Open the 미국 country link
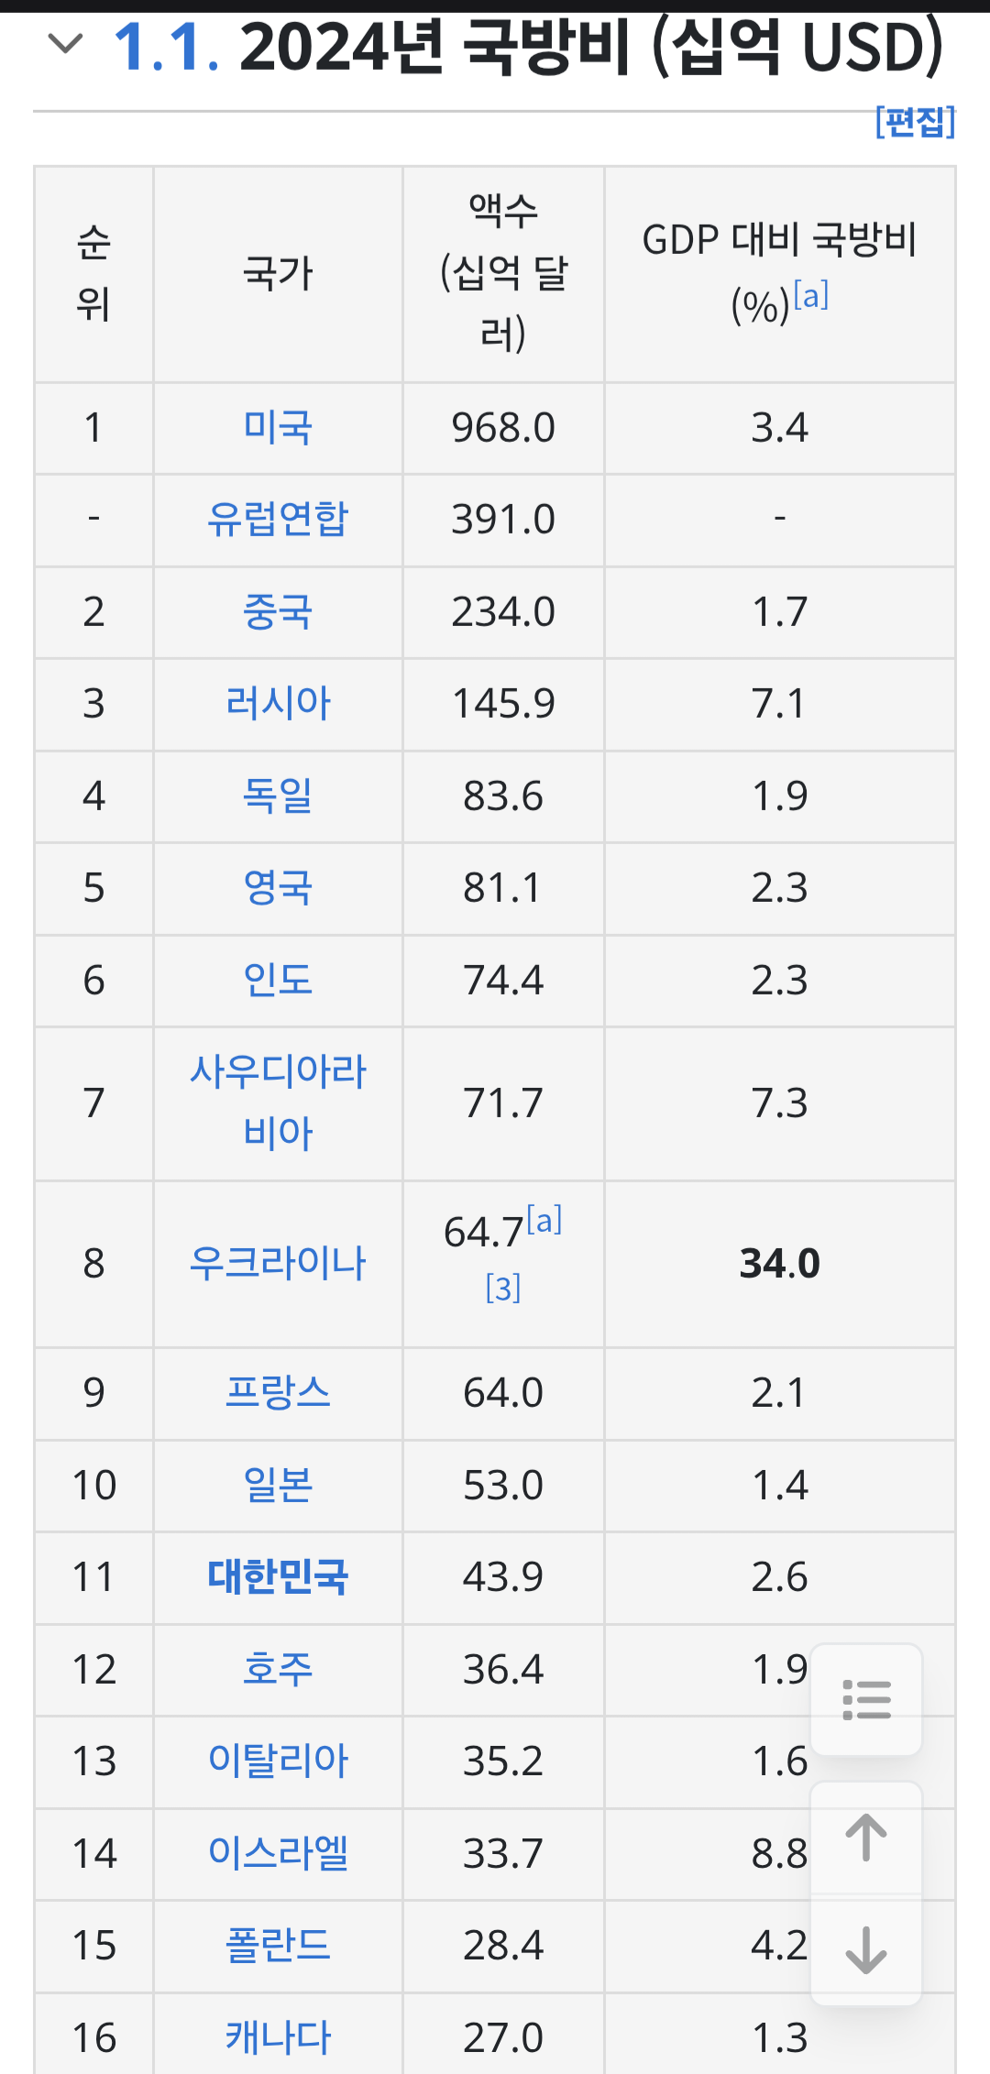This screenshot has height=2074, width=990. 278,428
